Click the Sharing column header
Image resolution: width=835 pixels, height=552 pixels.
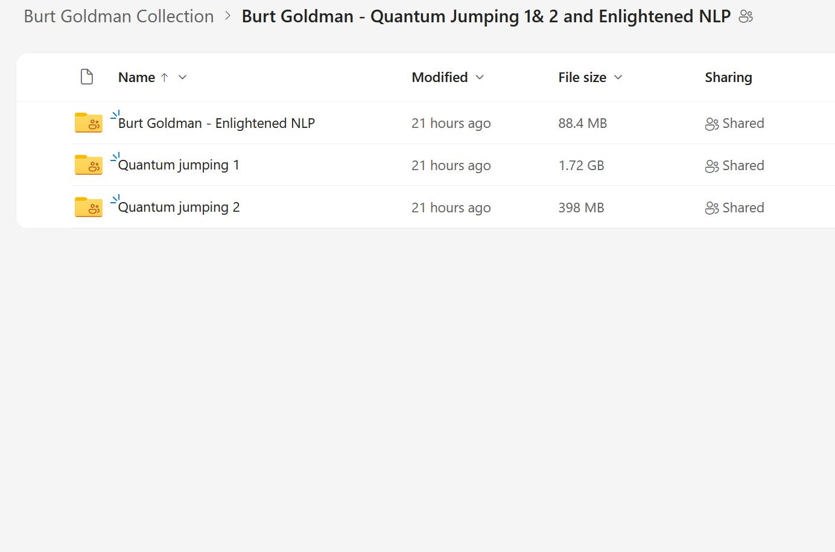728,77
